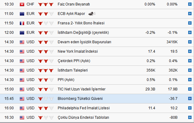Screen dimensions: 194x123
Task: Click the US flag on Philadelphia Fed row
Action: pos(22,108)
